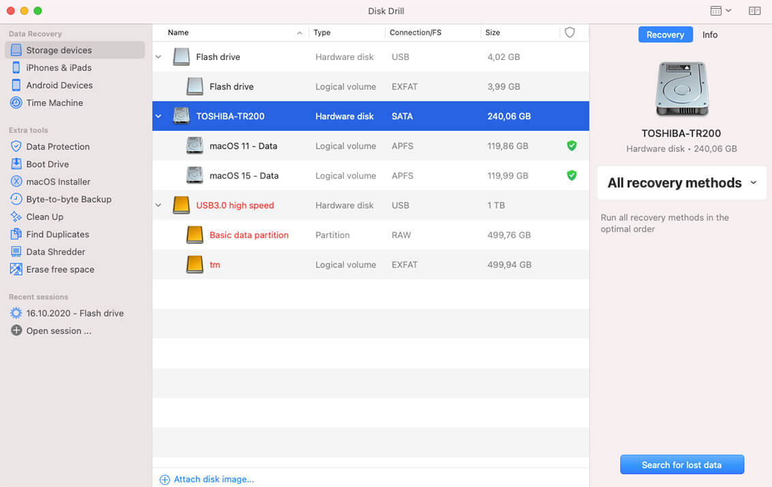
Task: Click 499,76 GB size value
Action: (509, 235)
